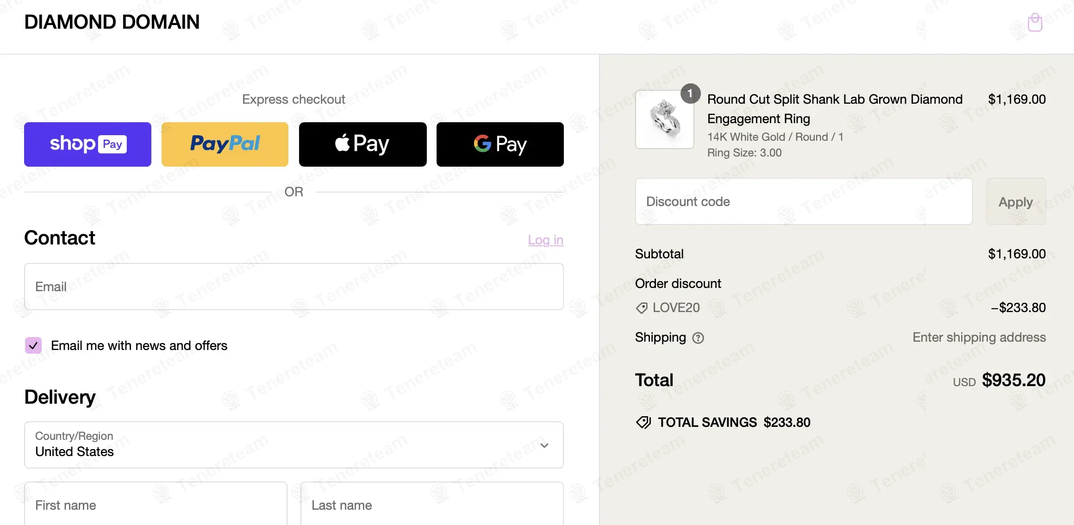The height and width of the screenshot is (525, 1074).
Task: Click the engagement ring product thumbnail
Action: pyautogui.click(x=665, y=119)
